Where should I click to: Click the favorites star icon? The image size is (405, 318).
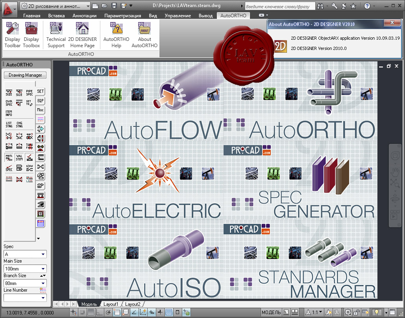pyautogui.click(x=353, y=6)
